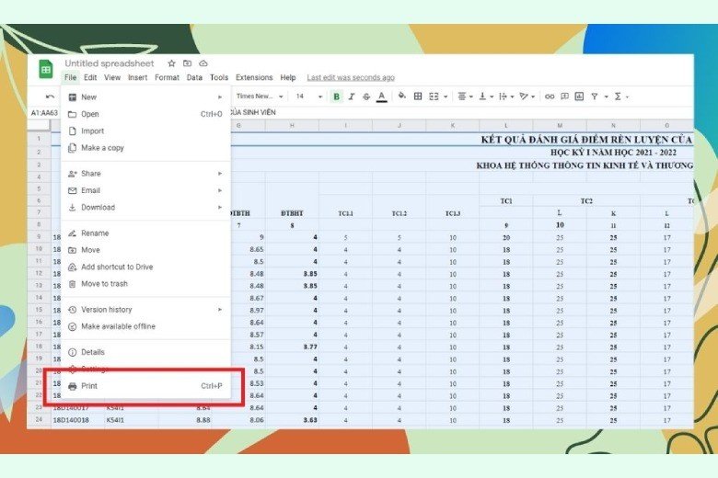Toggle strikethrough formatting
This screenshot has width=718, height=478.
[366, 97]
